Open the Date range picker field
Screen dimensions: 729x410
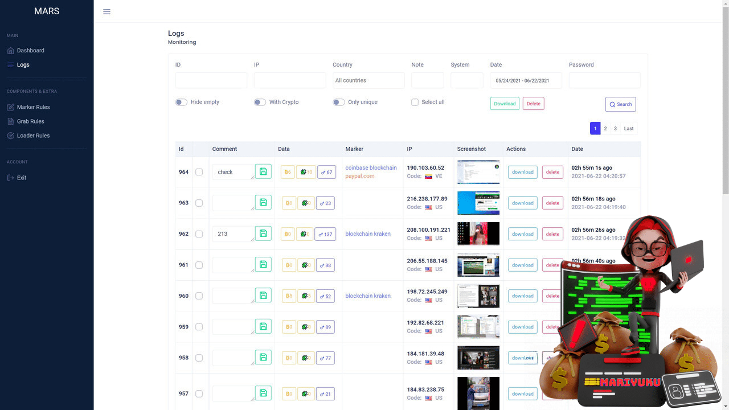525,80
